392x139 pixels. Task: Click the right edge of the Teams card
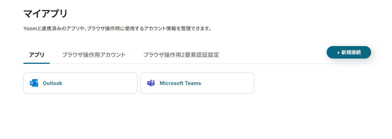[253, 83]
